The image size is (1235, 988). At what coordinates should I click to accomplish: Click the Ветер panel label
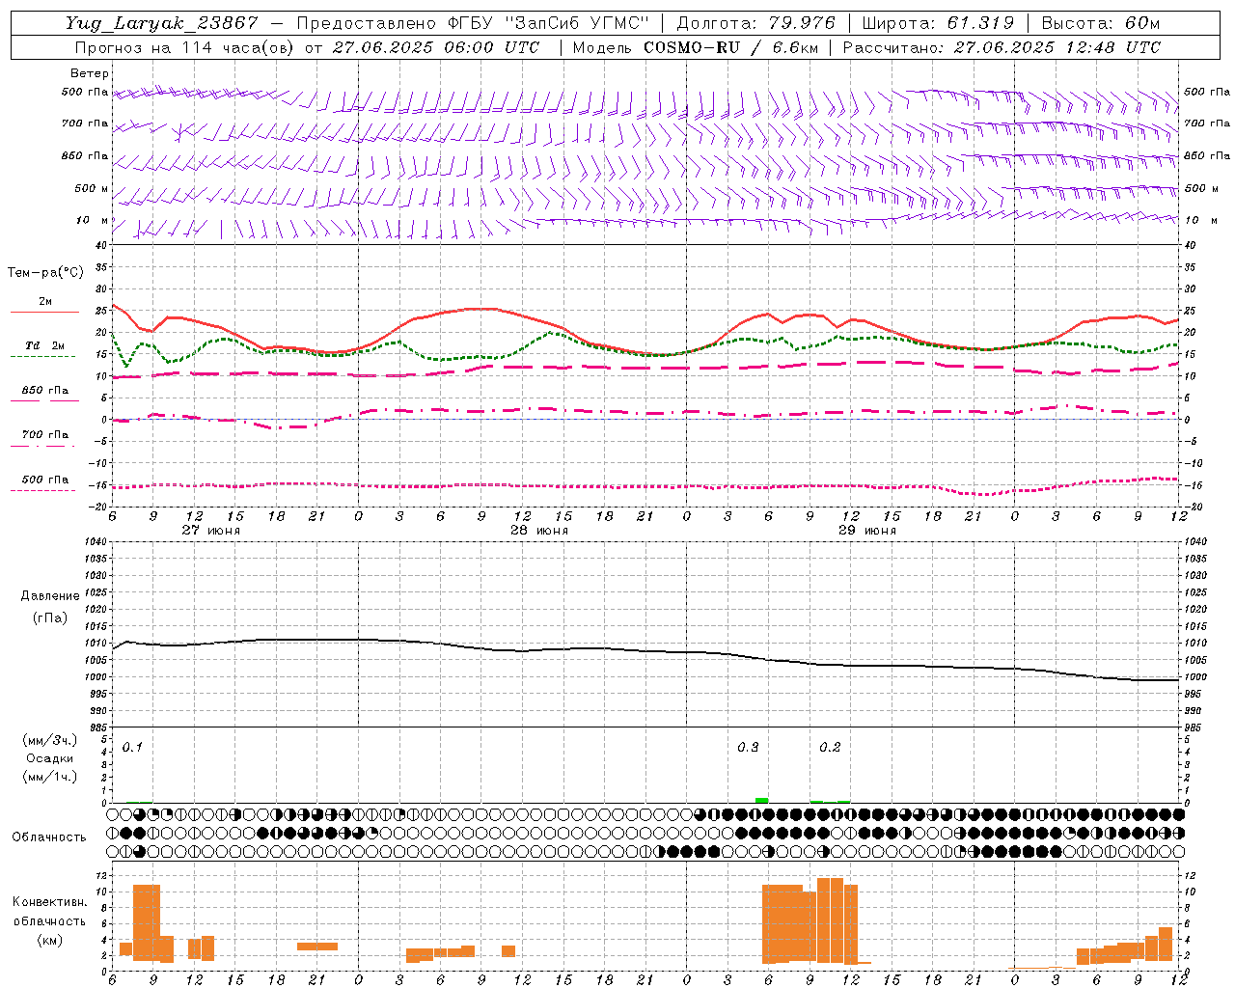(x=90, y=73)
